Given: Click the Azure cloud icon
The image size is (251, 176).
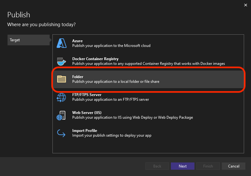Looking at the screenshot, I should coord(62,43).
